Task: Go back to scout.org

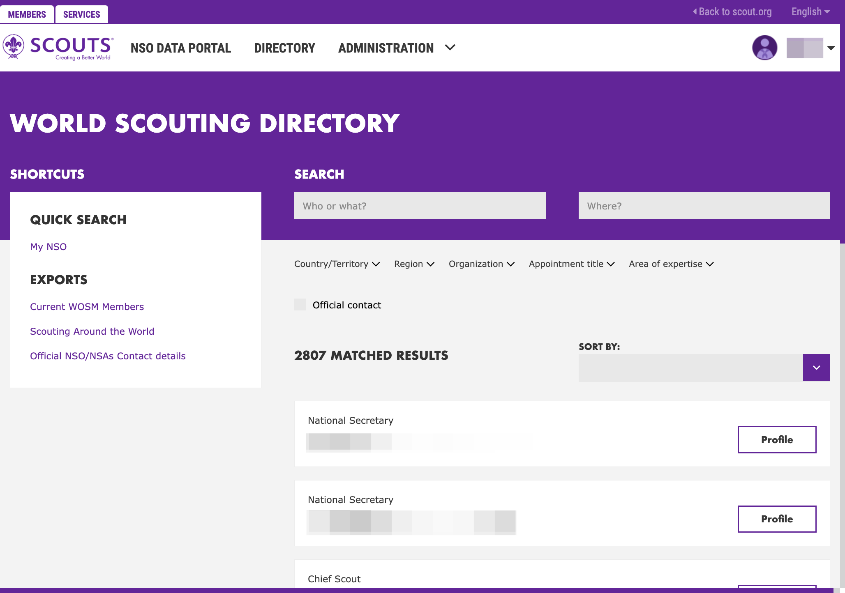Action: click(x=732, y=12)
